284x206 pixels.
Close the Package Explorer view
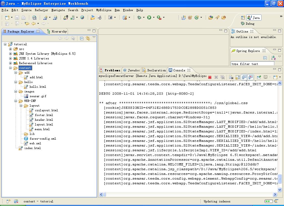point(38,31)
